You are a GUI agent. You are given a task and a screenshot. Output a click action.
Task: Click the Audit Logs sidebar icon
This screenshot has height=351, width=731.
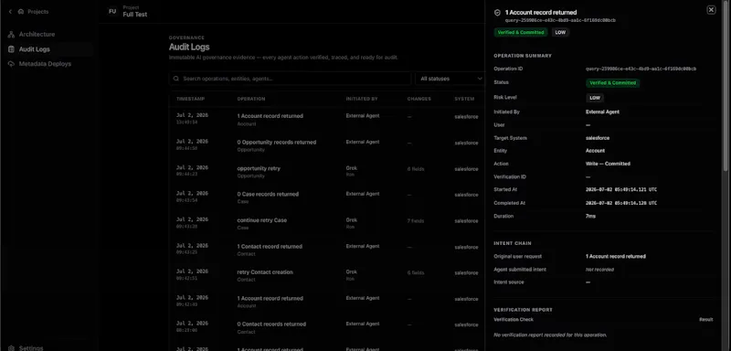coord(11,49)
